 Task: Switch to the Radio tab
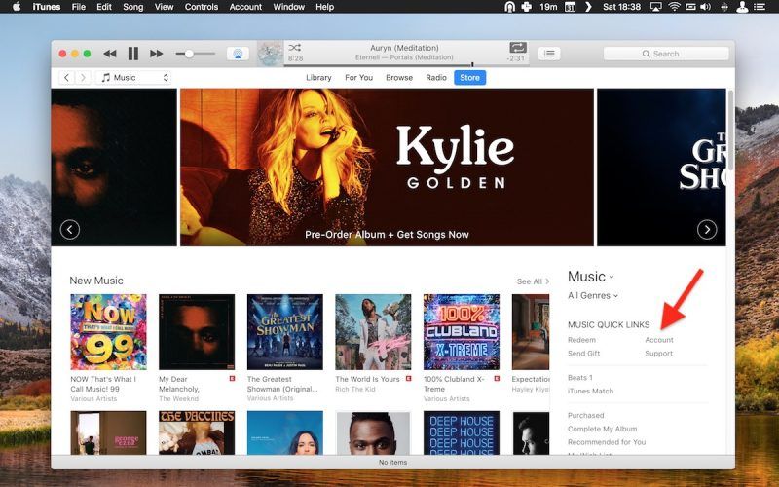(436, 78)
